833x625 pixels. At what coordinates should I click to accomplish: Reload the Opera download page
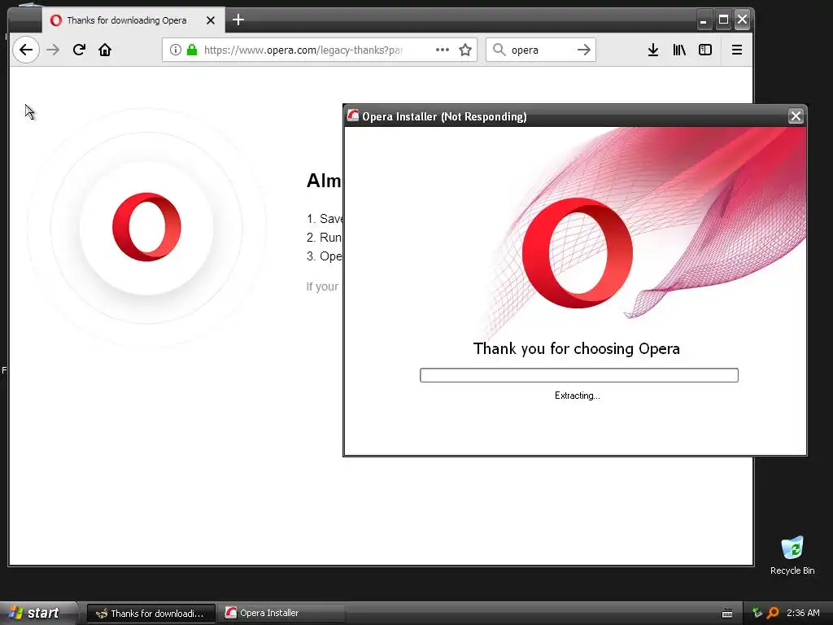tap(79, 50)
